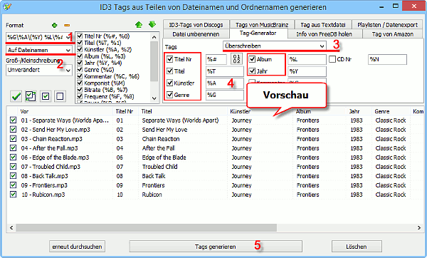Viewport: 427px width, 258px height.
Task: Switch to 'ID3-Tags von Discogs' tab
Action: click(x=196, y=25)
